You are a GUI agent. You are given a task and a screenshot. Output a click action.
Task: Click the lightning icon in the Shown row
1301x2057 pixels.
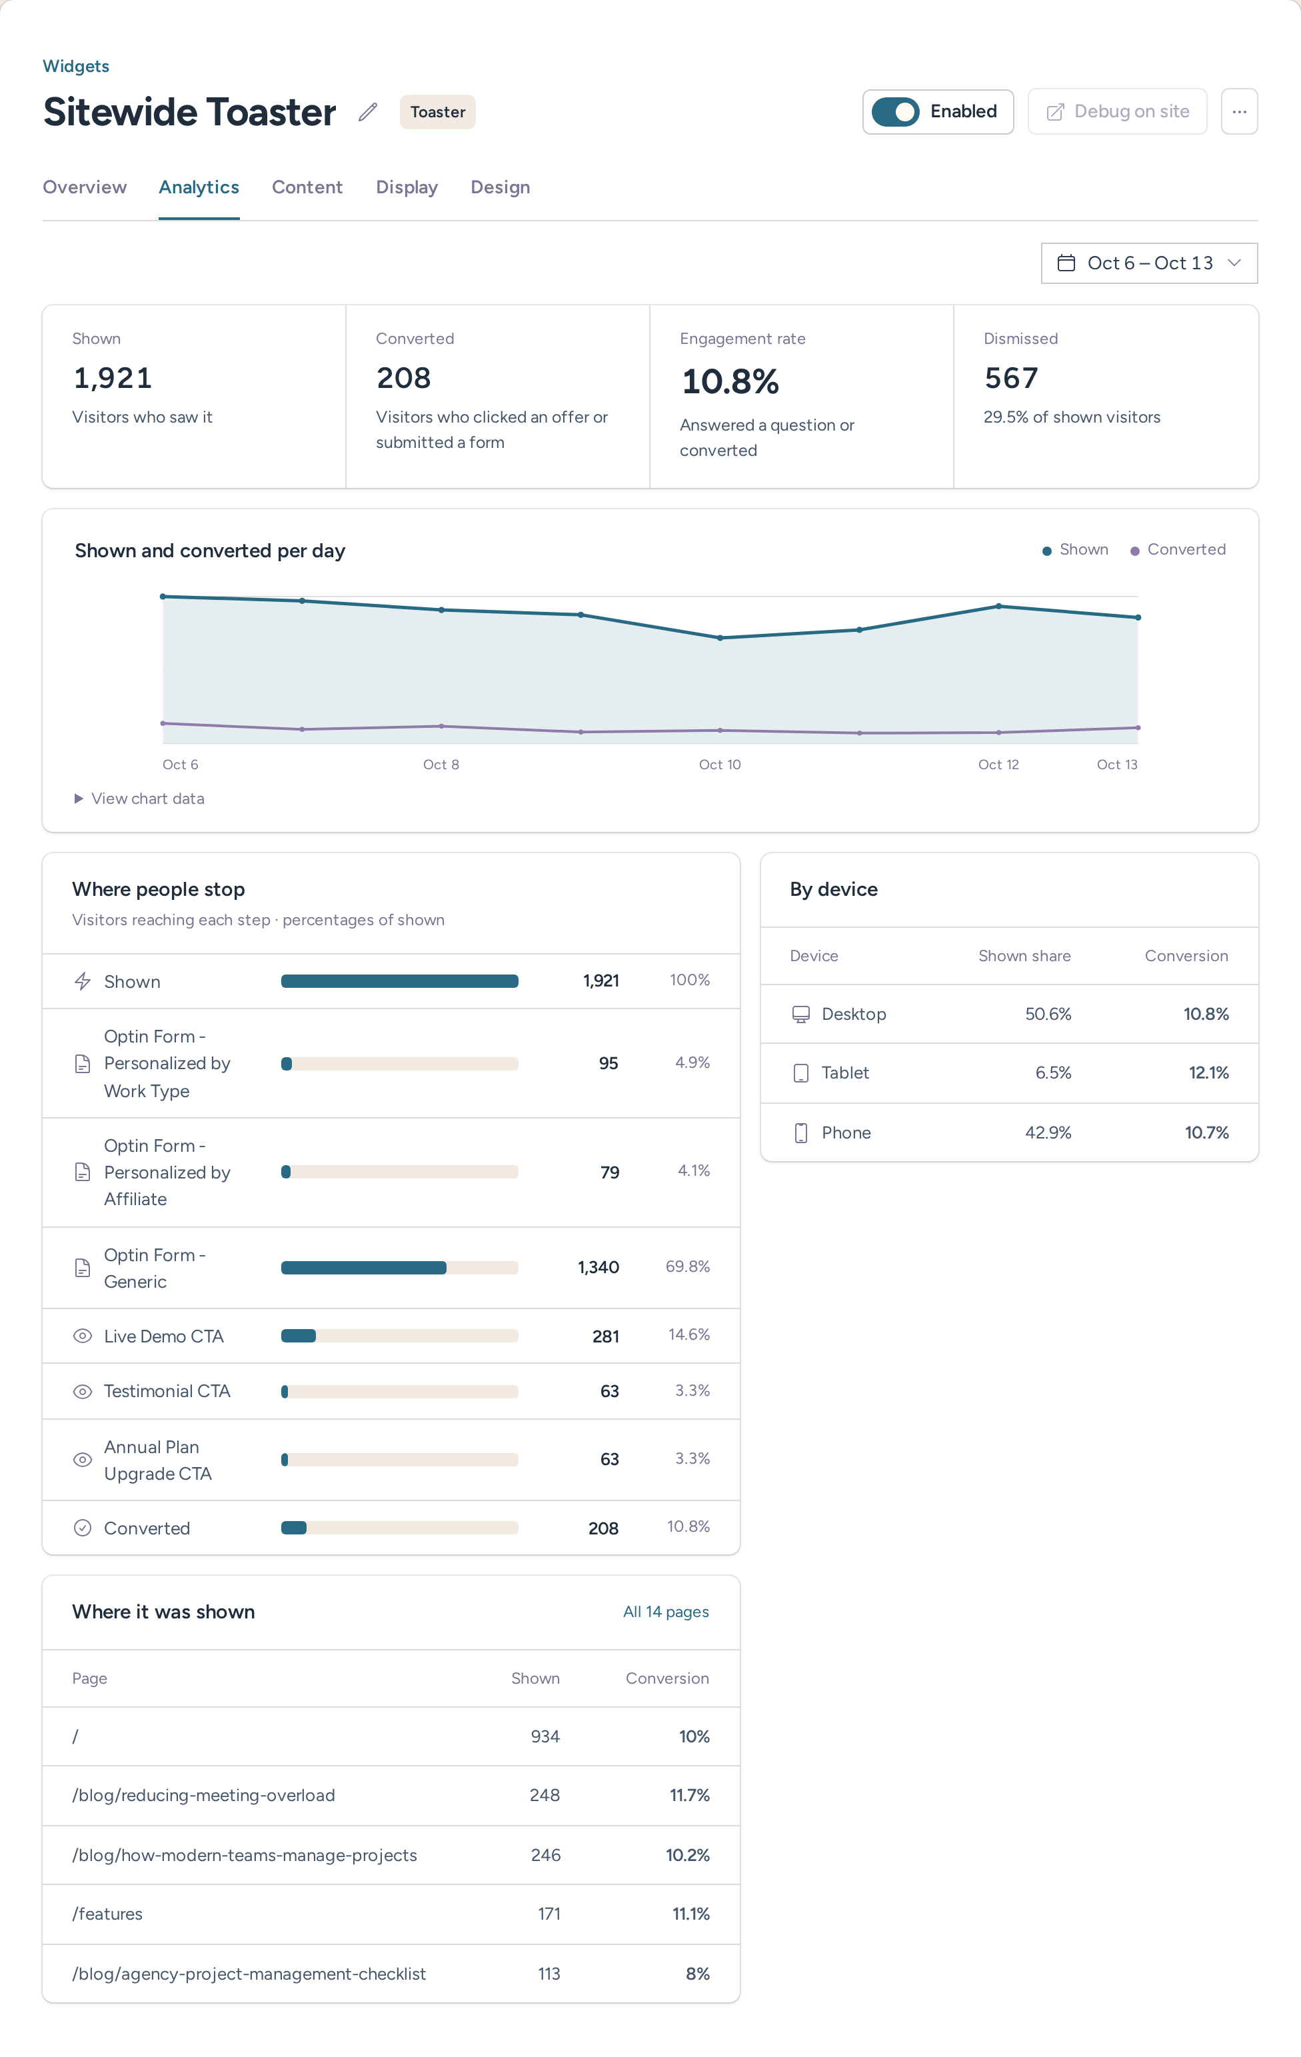(83, 981)
